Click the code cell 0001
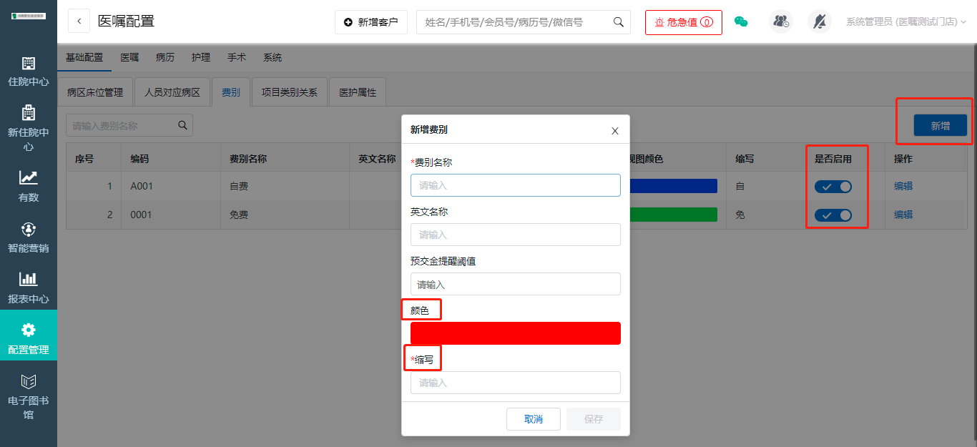This screenshot has height=447, width=977. (x=141, y=215)
